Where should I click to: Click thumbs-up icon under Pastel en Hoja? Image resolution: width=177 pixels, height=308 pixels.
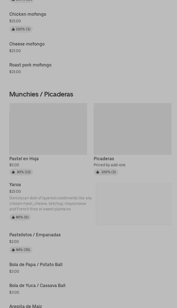(13, 172)
